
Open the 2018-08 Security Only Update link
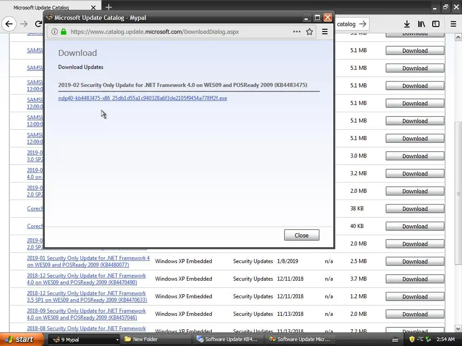pos(86,328)
